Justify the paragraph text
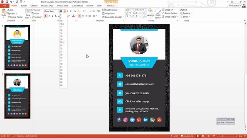Image resolution: width=247 pixels, height=138 pixels. coord(90,16)
